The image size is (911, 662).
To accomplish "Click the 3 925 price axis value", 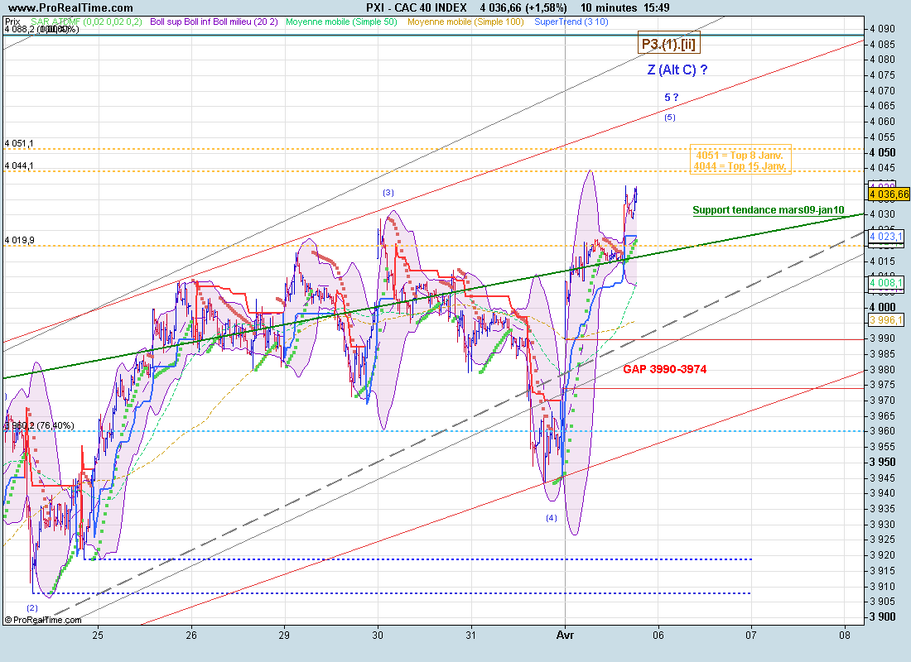I will click(x=883, y=540).
